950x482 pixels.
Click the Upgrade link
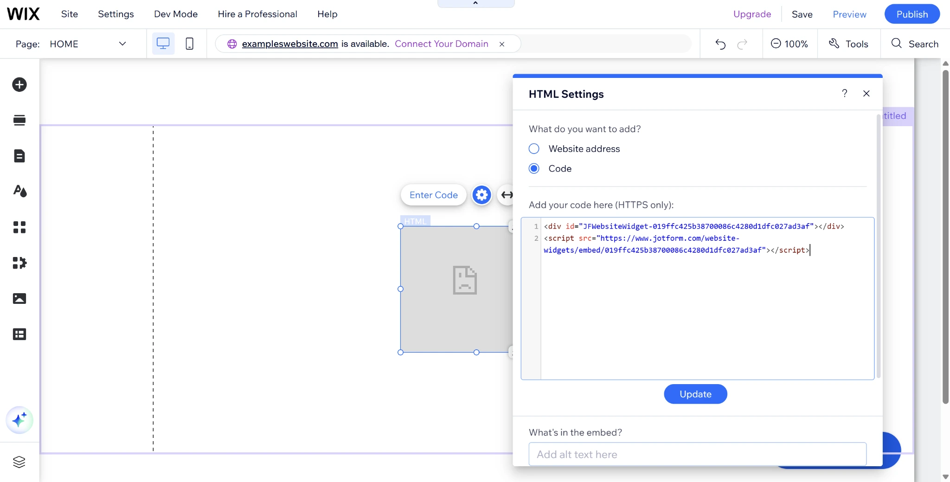[752, 14]
